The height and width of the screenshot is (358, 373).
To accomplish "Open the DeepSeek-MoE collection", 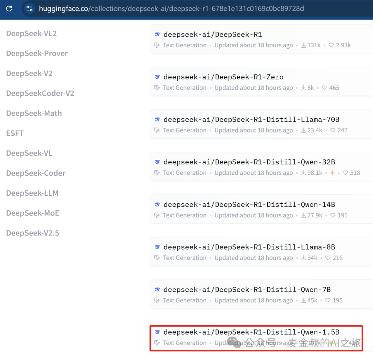I will (x=32, y=213).
